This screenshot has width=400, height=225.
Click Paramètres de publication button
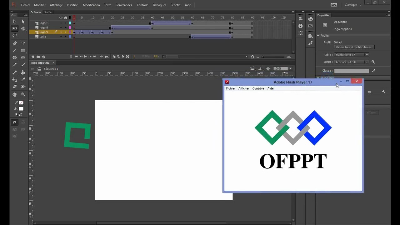[354, 47]
